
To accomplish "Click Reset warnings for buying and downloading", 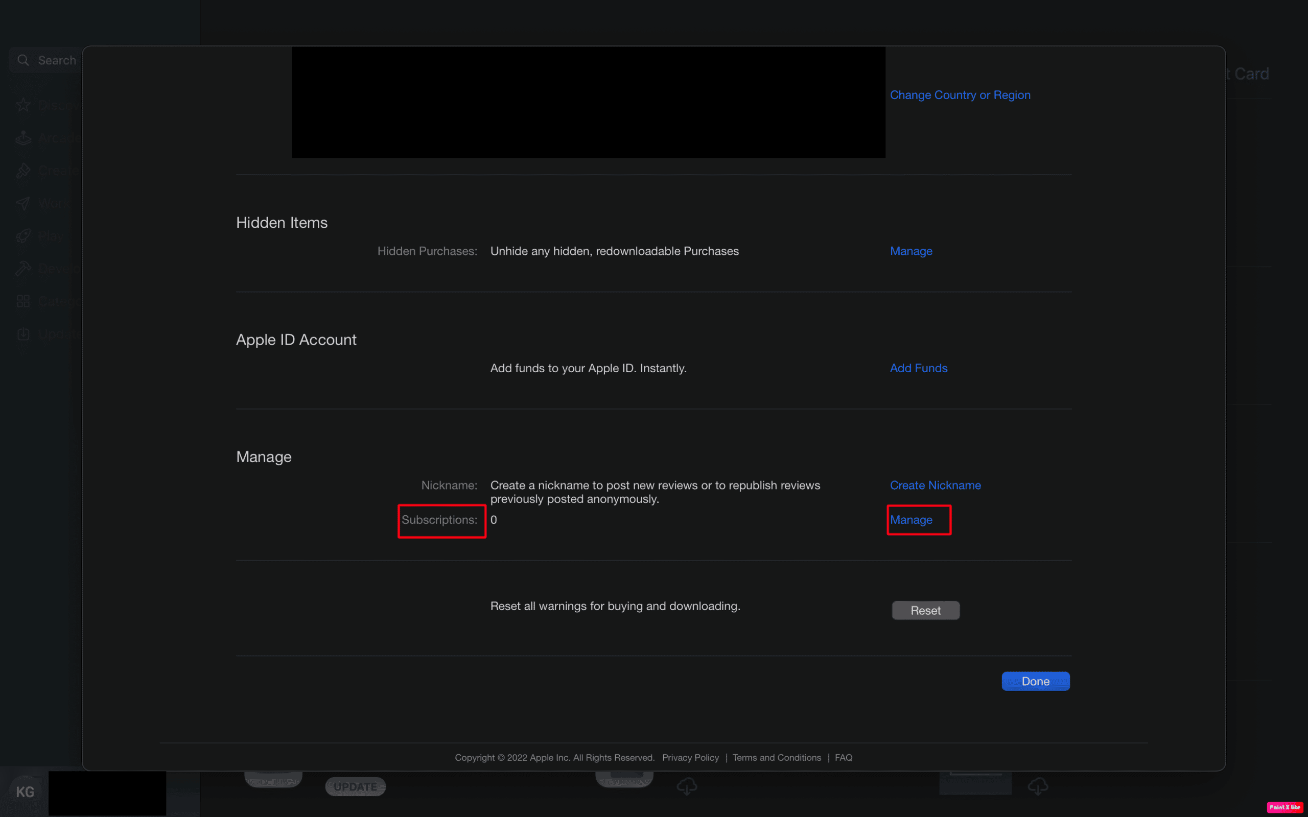I will (925, 610).
